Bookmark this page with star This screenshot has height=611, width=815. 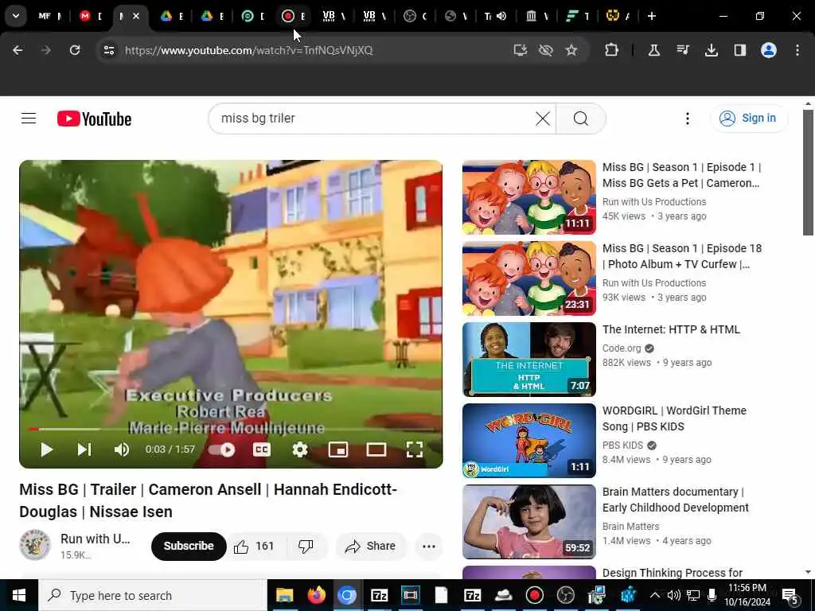571,50
